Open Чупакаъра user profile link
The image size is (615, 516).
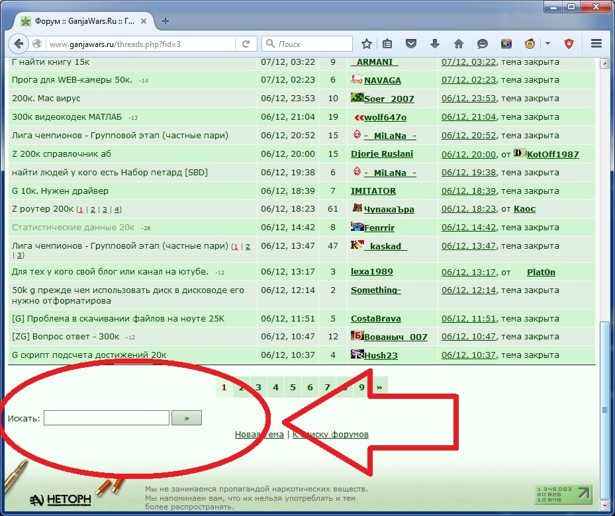coord(389,209)
